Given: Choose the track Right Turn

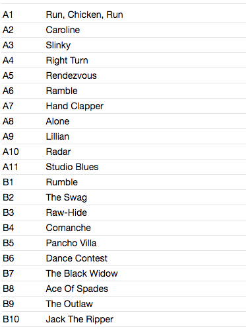Looking at the screenshot, I should [x=67, y=60].
